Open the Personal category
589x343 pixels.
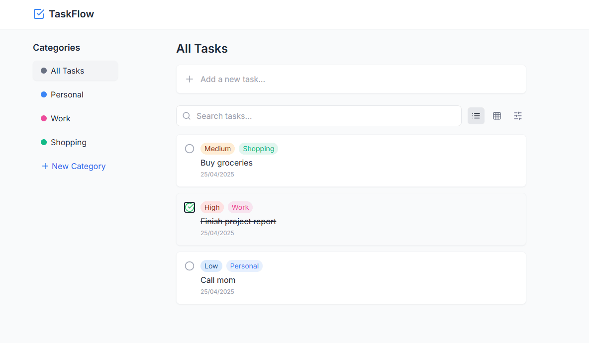(x=67, y=94)
